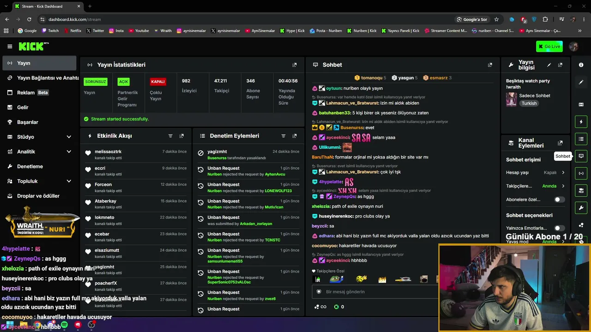
Task: Reload the dashboard page
Action: [29, 19]
